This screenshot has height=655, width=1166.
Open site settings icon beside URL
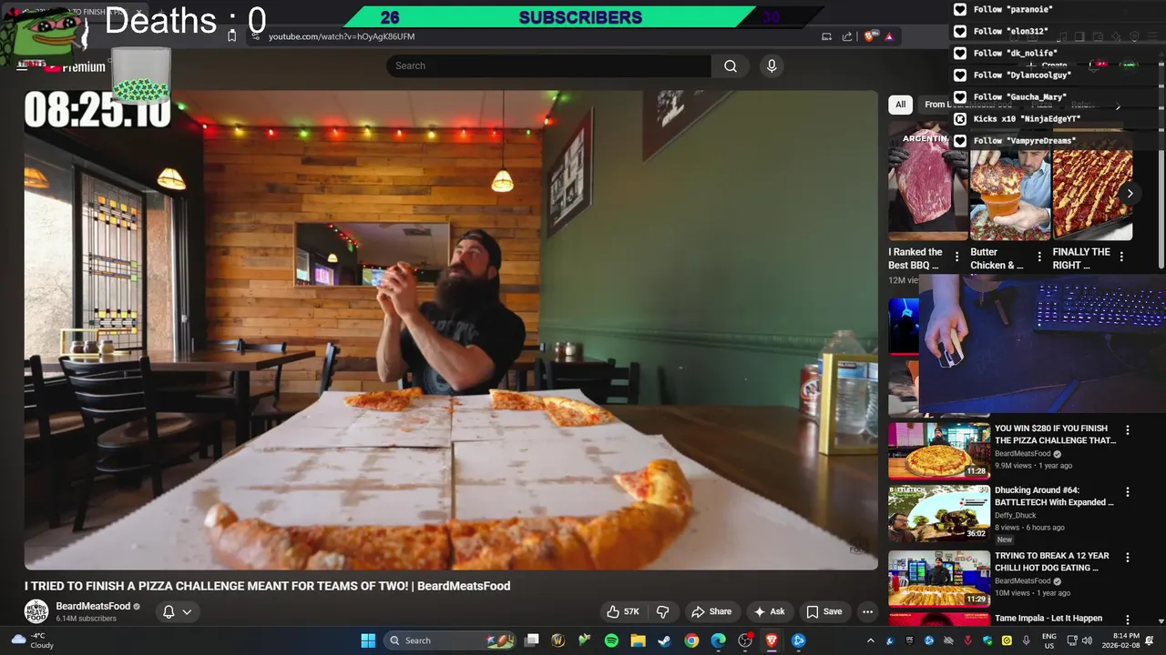click(x=255, y=36)
